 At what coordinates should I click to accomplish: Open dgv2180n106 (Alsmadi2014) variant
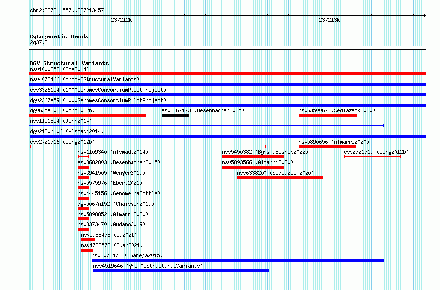tap(67, 131)
